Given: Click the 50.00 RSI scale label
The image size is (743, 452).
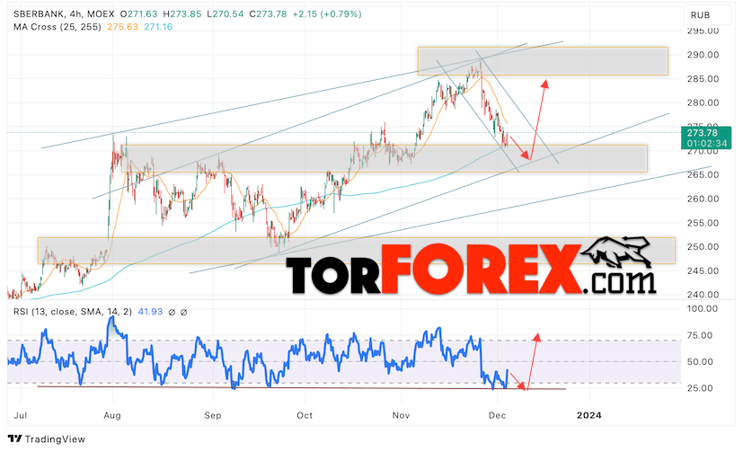Looking at the screenshot, I should click(x=701, y=362).
